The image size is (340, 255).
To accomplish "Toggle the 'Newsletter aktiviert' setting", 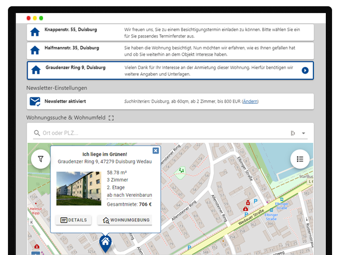I will [x=65, y=101].
